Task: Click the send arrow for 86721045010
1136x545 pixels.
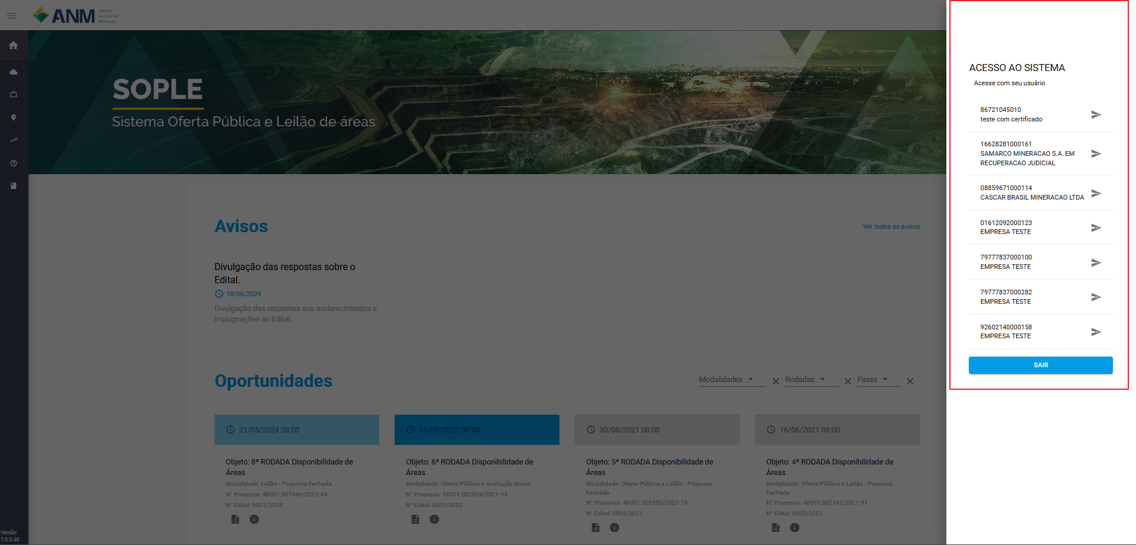Action: click(1096, 114)
